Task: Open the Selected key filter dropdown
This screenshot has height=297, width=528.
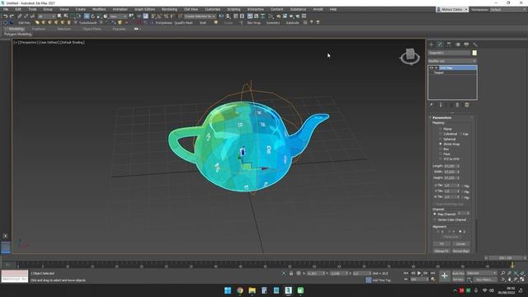Action: tap(482, 273)
